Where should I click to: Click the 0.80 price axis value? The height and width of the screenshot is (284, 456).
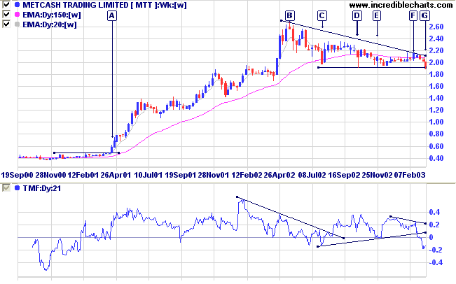click(x=436, y=134)
